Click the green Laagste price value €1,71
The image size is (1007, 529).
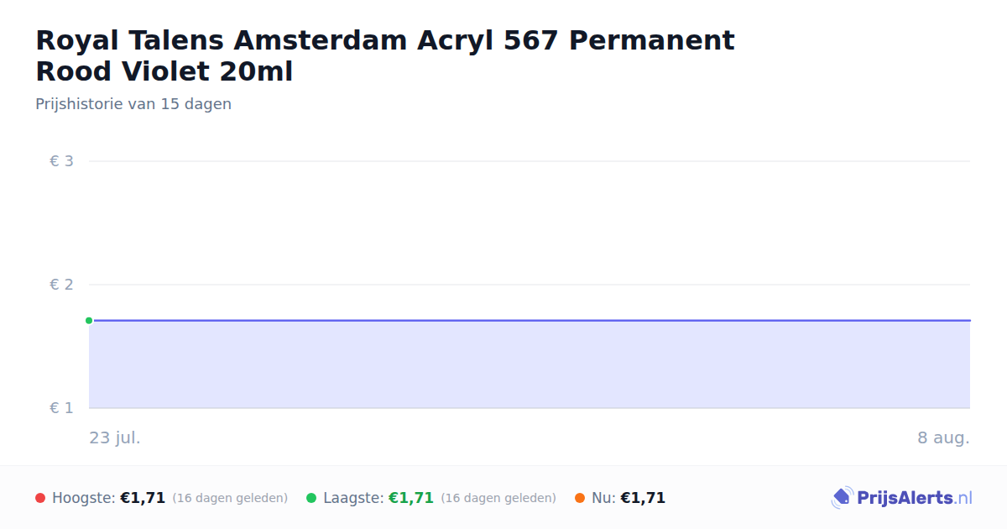(x=411, y=498)
